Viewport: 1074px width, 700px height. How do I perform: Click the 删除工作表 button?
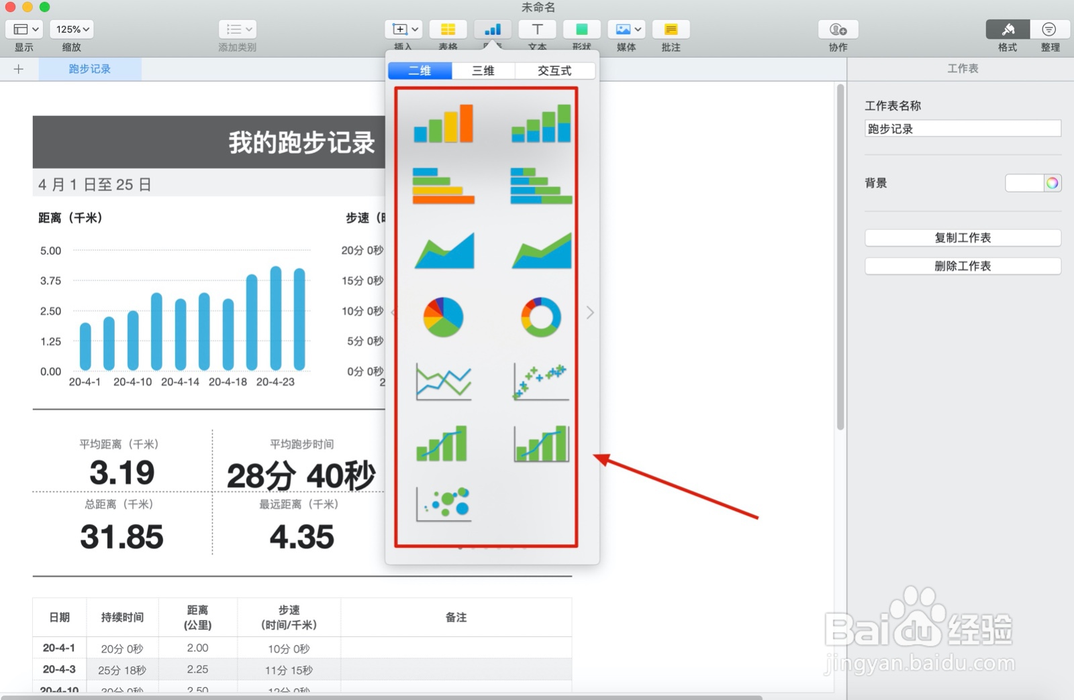tap(963, 266)
